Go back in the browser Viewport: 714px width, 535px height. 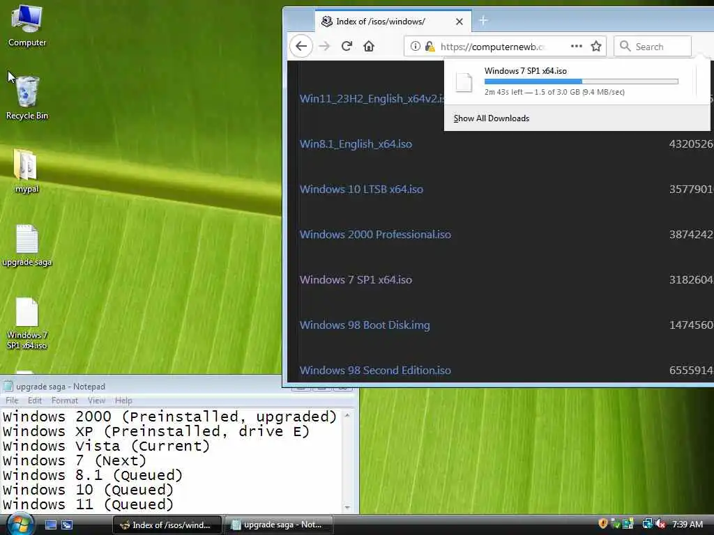pos(301,46)
